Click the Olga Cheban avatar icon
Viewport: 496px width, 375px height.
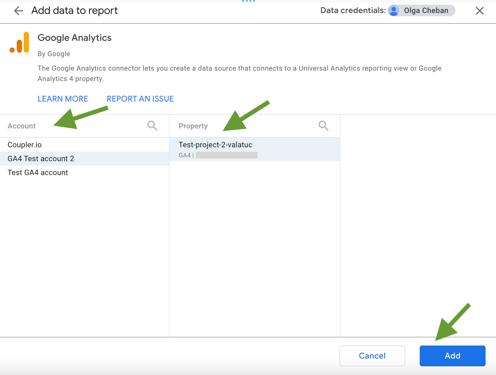(394, 11)
